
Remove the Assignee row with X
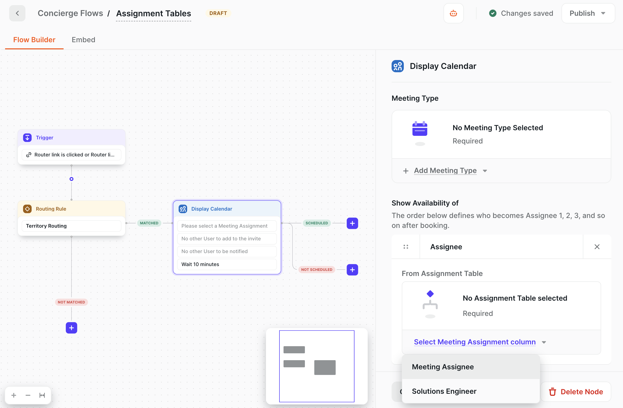pyautogui.click(x=597, y=247)
